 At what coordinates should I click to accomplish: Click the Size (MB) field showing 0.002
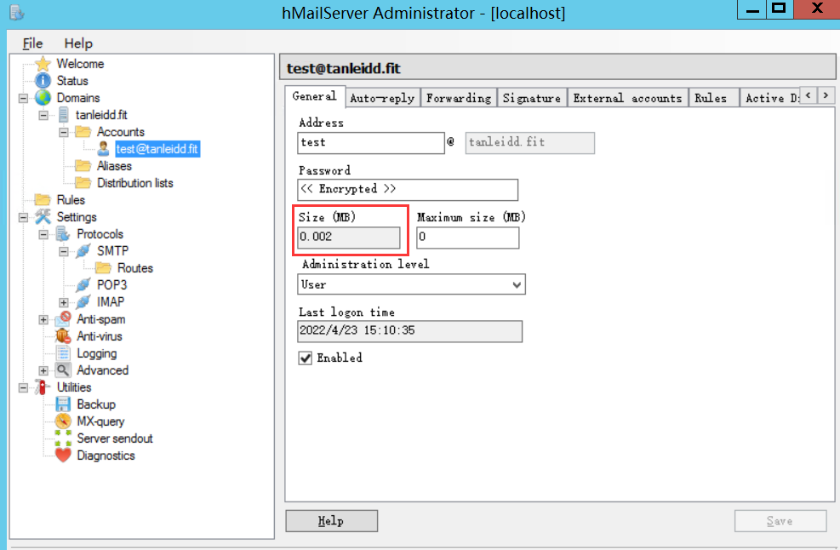point(349,238)
